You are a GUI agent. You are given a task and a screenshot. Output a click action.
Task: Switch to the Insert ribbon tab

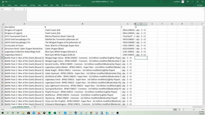[16, 5]
